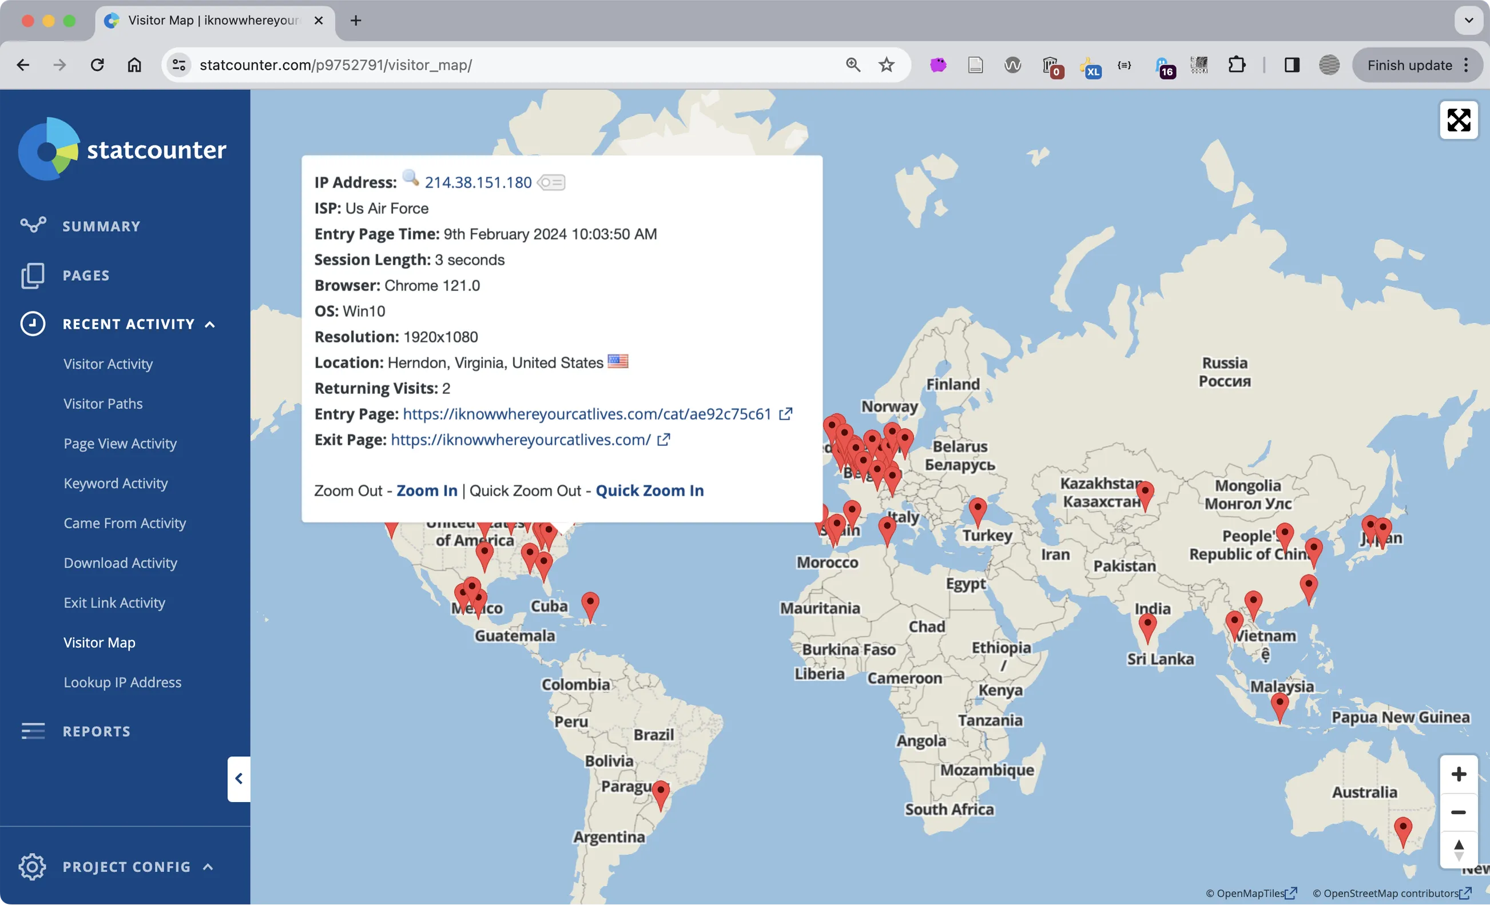Collapse the sidebar with the left arrow
The image size is (1490, 905).
[239, 779]
